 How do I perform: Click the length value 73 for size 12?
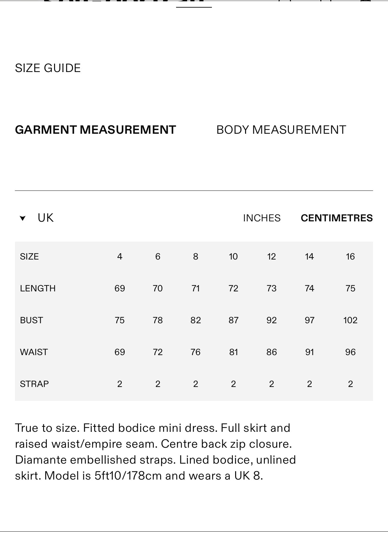pos(272,288)
